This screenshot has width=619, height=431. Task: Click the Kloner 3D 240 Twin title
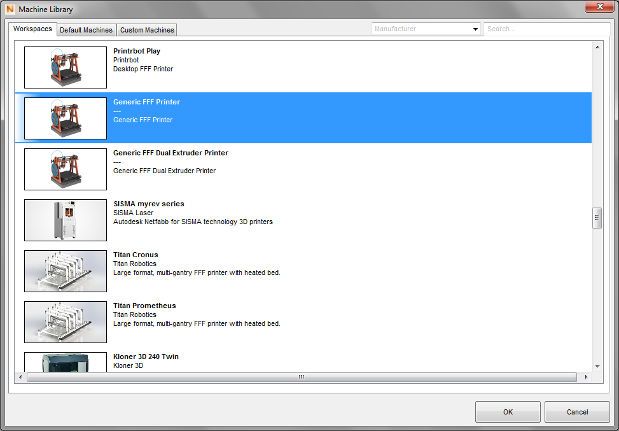[146, 357]
